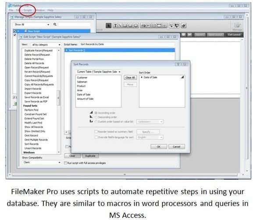Viewport: 253px width, 220px height.
Task: Enable Run script with full access privileges
Action: (x=65, y=163)
